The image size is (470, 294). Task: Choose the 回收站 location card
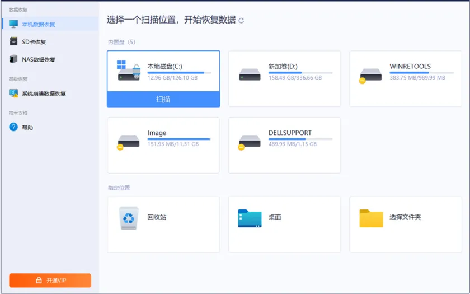click(163, 225)
